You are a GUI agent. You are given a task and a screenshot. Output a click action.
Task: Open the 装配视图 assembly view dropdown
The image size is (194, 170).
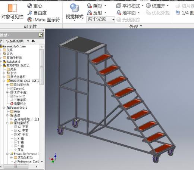28,41
